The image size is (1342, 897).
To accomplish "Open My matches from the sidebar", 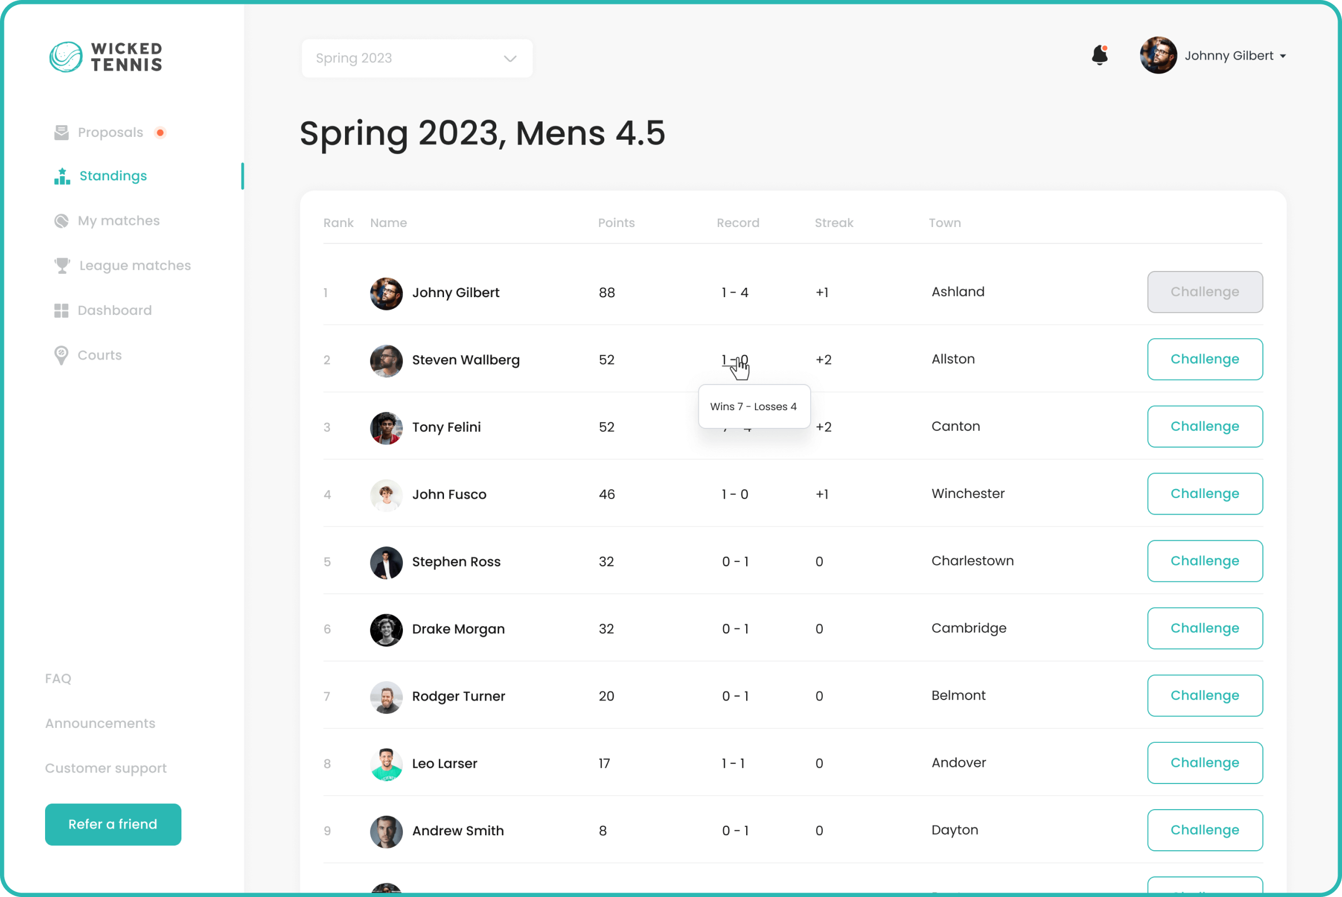I will pos(119,221).
